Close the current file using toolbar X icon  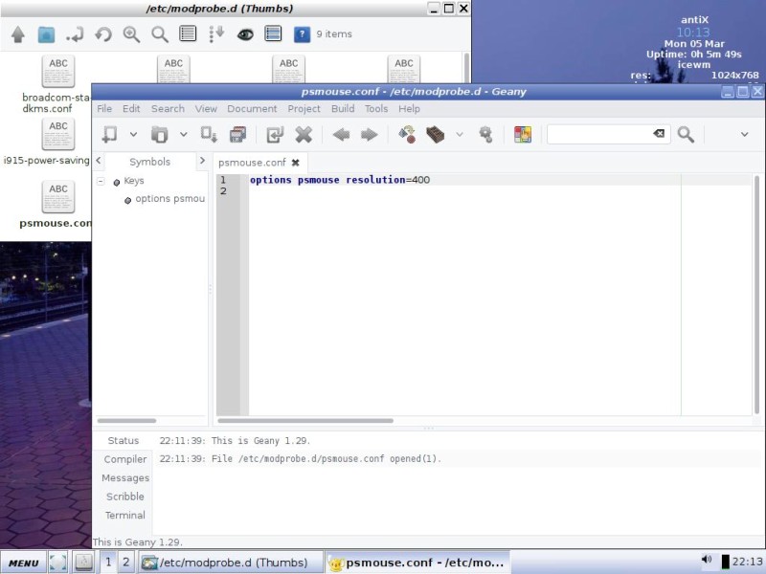pos(304,134)
